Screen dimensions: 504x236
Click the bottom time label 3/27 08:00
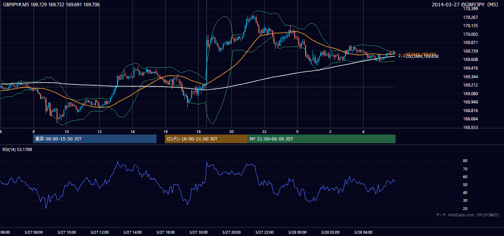point(34,232)
